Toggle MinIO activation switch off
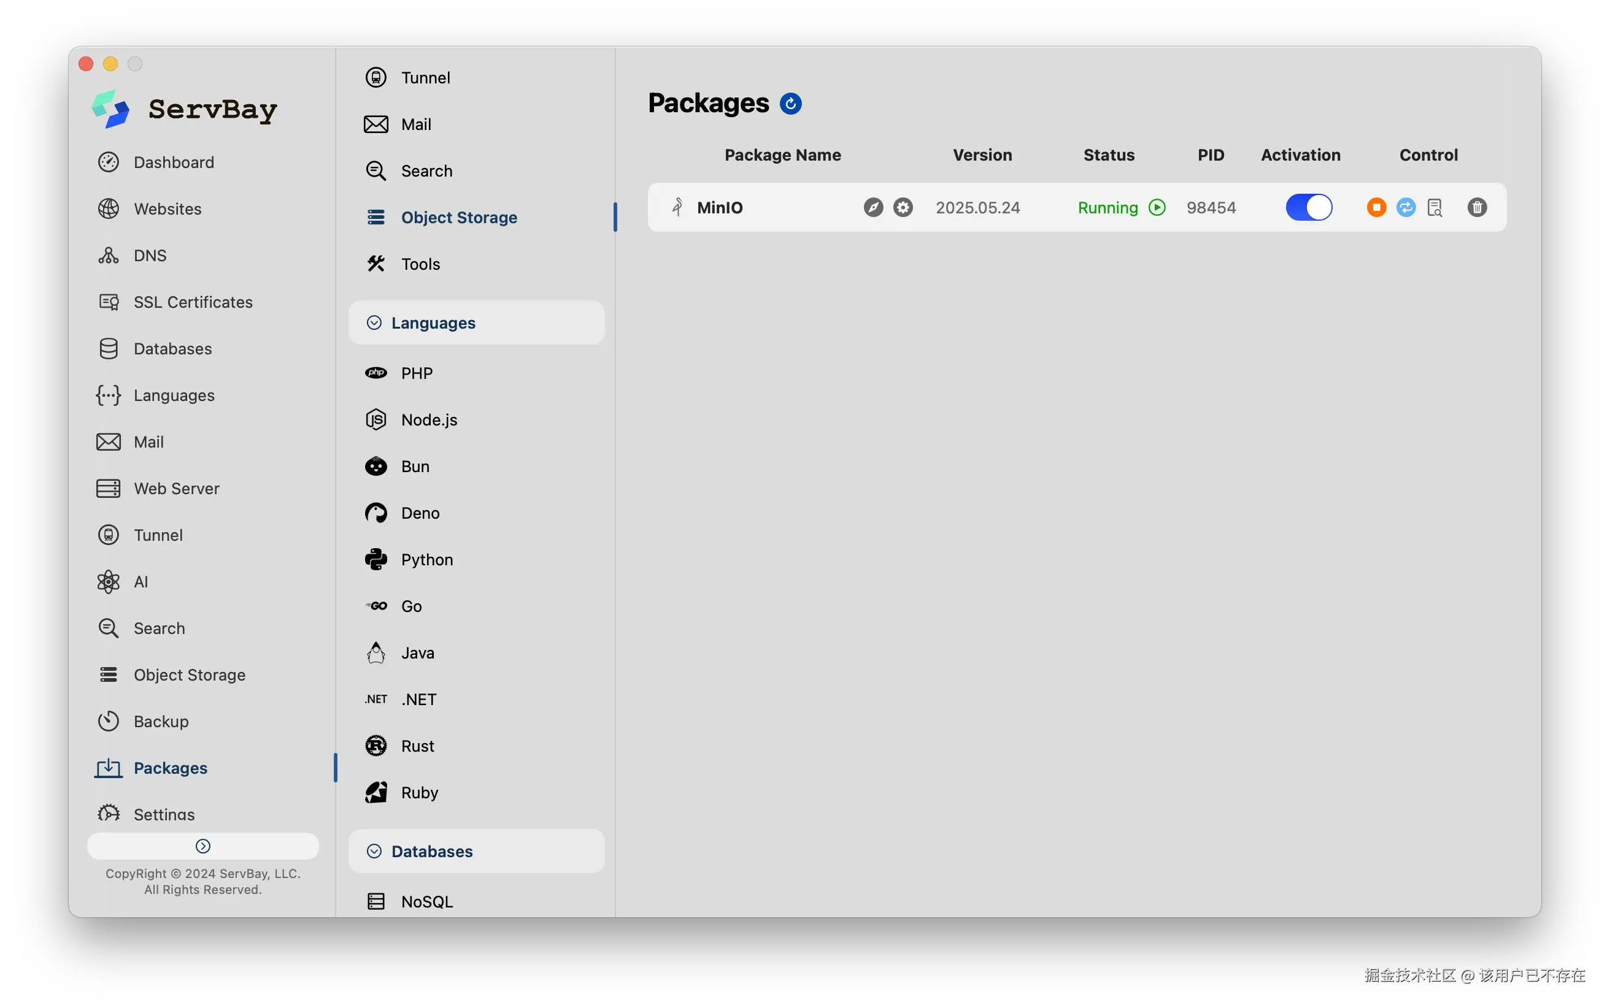This screenshot has width=1610, height=1008. pyautogui.click(x=1308, y=207)
